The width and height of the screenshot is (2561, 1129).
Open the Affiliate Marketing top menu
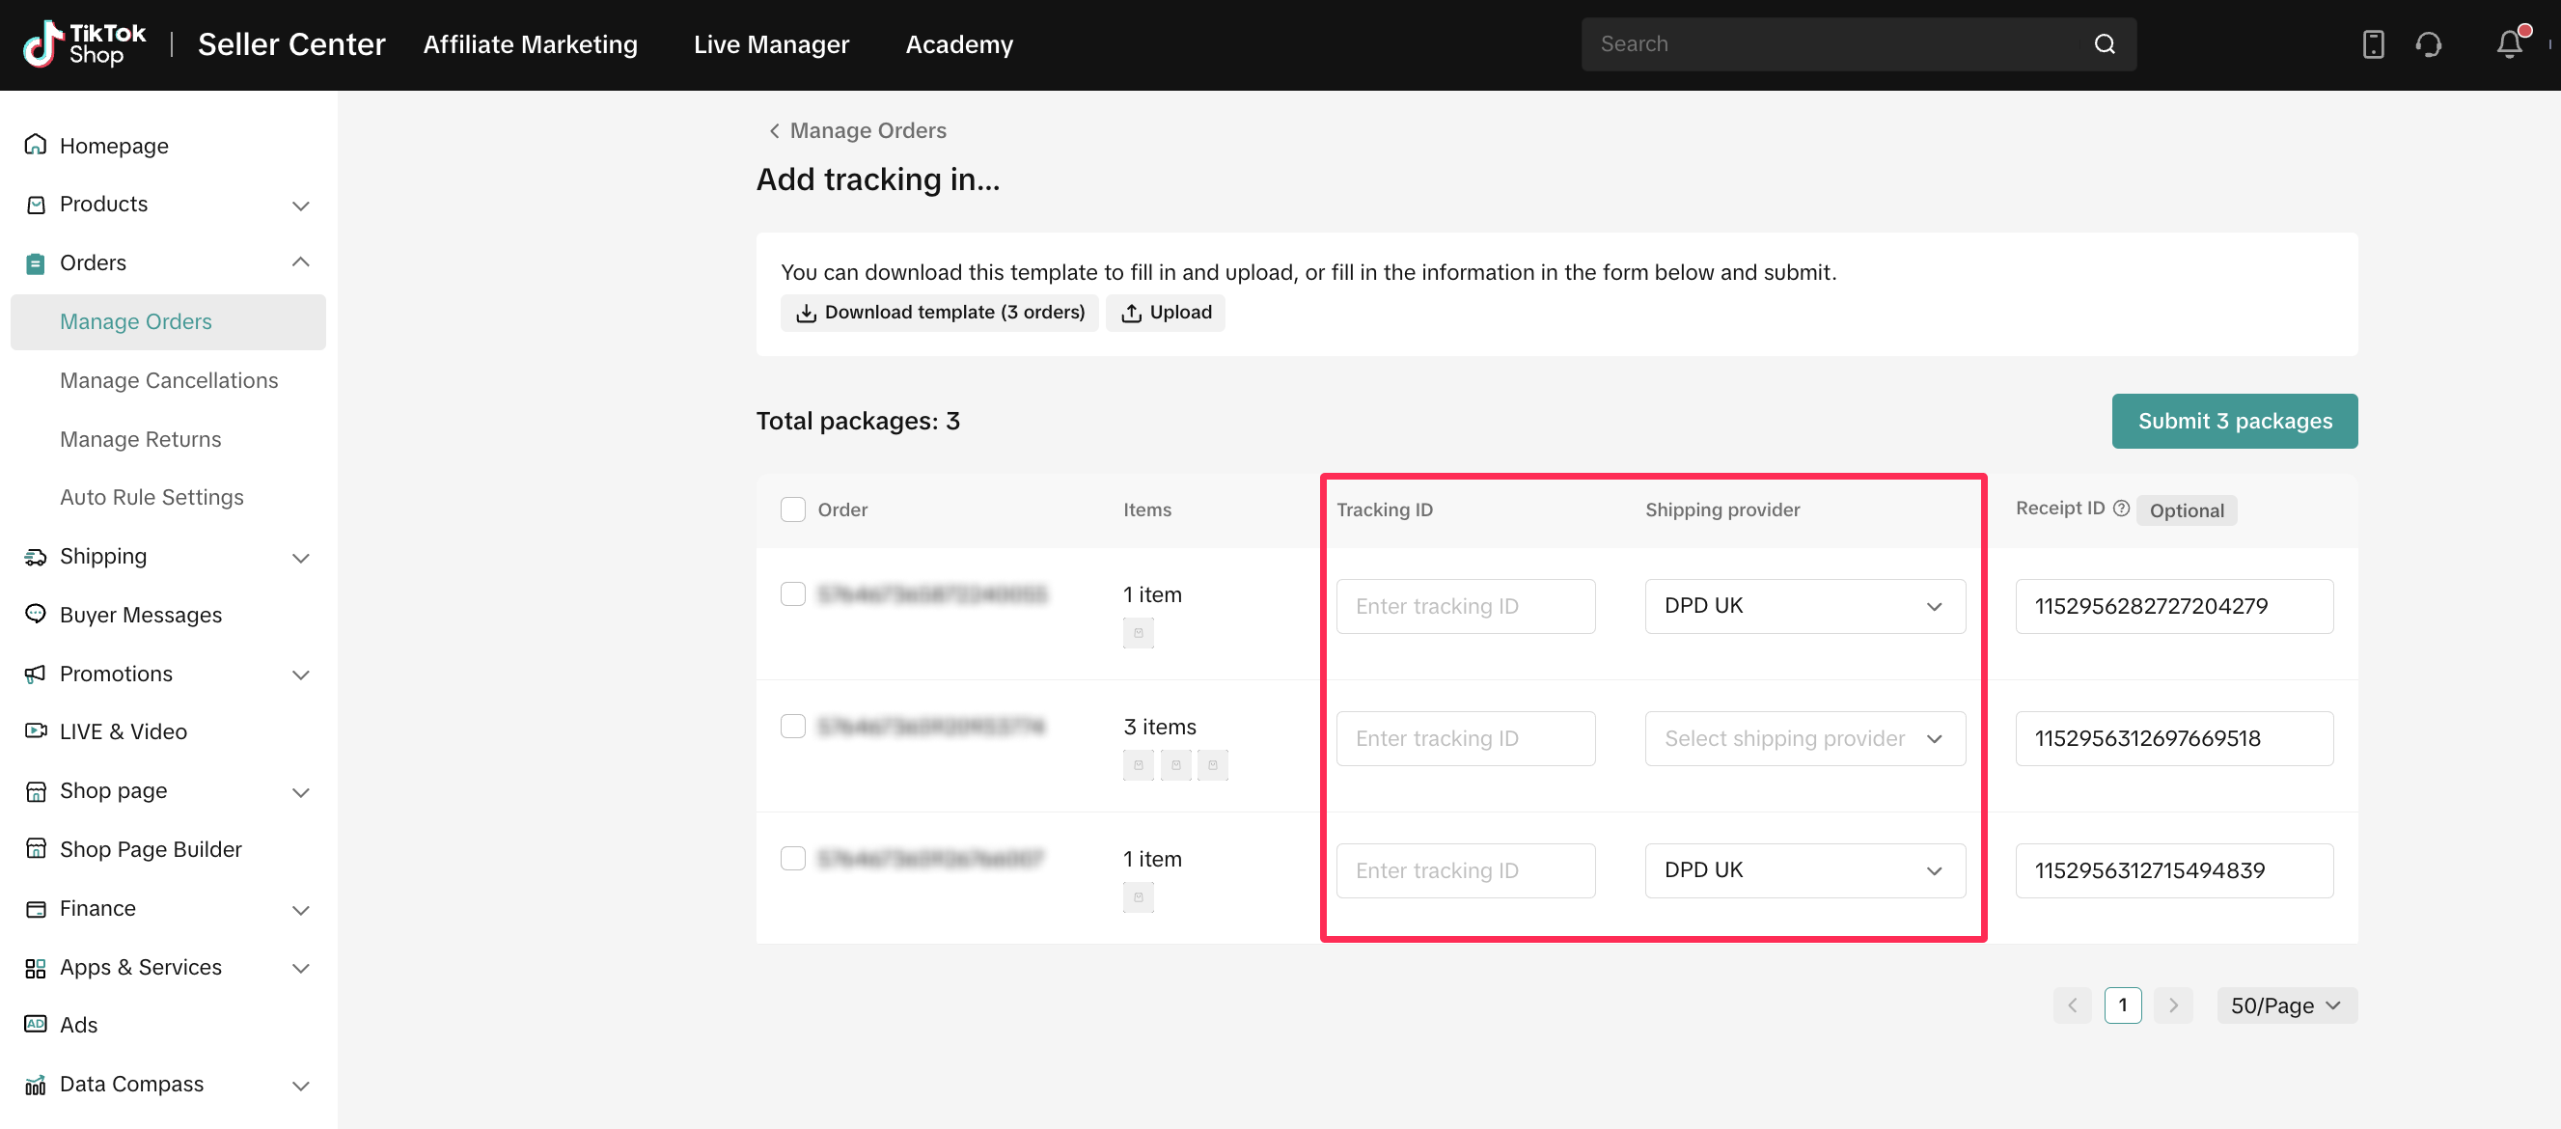pos(530,43)
